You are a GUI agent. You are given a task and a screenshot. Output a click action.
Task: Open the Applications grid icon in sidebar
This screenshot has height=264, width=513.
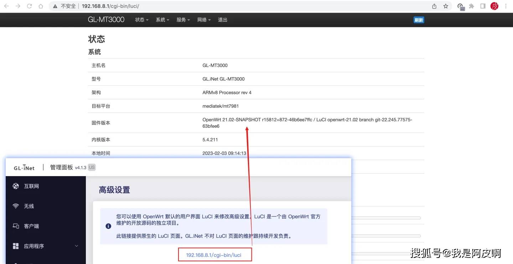(x=16, y=246)
